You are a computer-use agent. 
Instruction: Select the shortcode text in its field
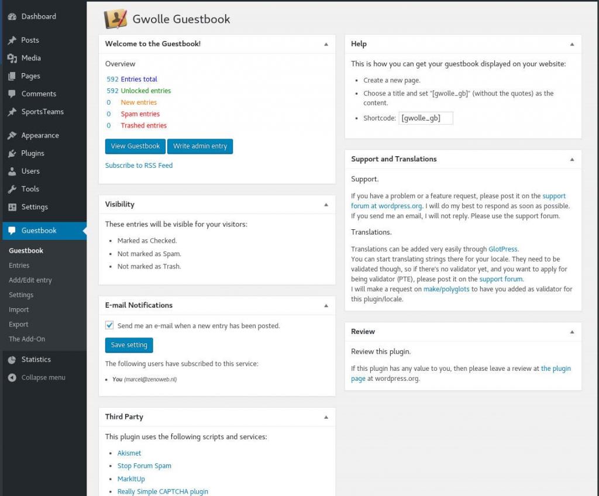[426, 118]
